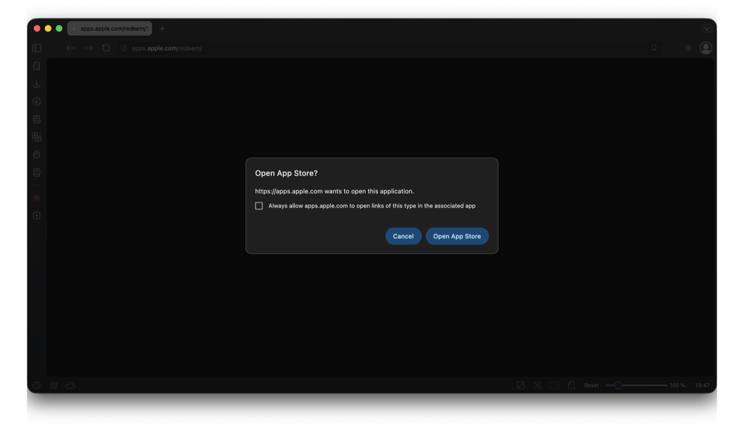Click the 19:47 clock in status bar
The image size is (744, 429).
pyautogui.click(x=702, y=385)
